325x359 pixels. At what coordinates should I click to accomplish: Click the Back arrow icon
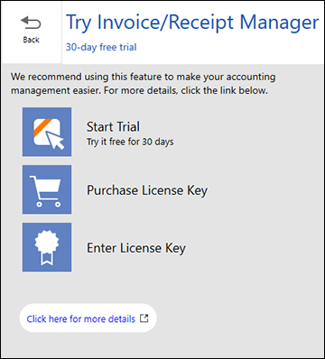(31, 23)
